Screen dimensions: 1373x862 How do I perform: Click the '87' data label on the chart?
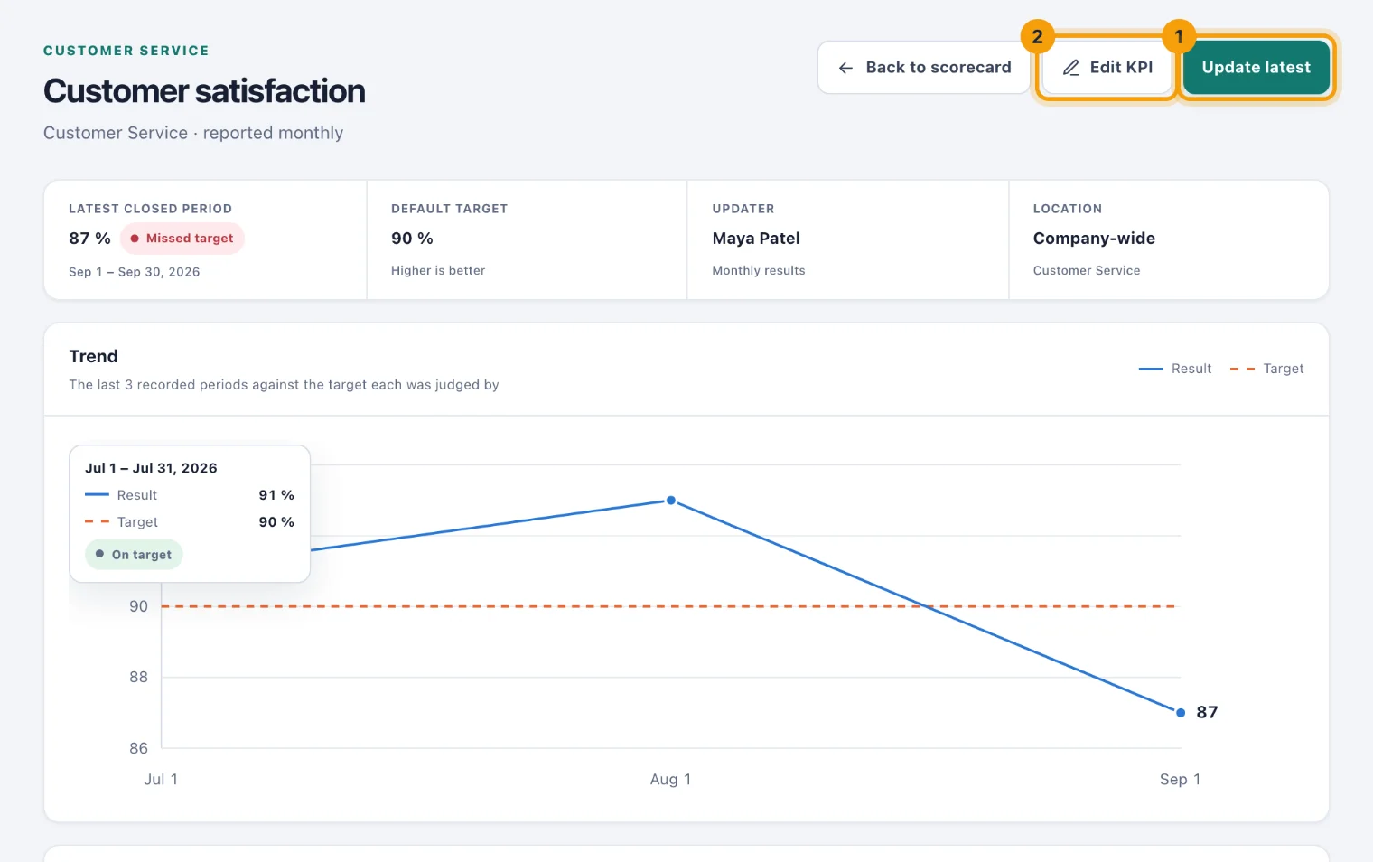1207,712
